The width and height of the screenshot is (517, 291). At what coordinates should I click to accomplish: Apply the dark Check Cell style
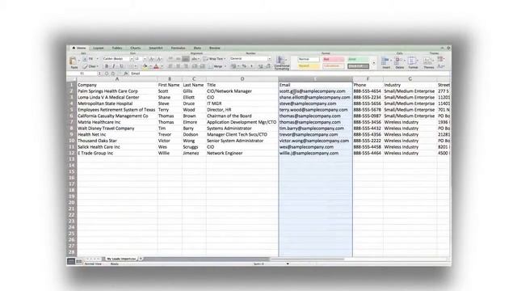(x=358, y=66)
